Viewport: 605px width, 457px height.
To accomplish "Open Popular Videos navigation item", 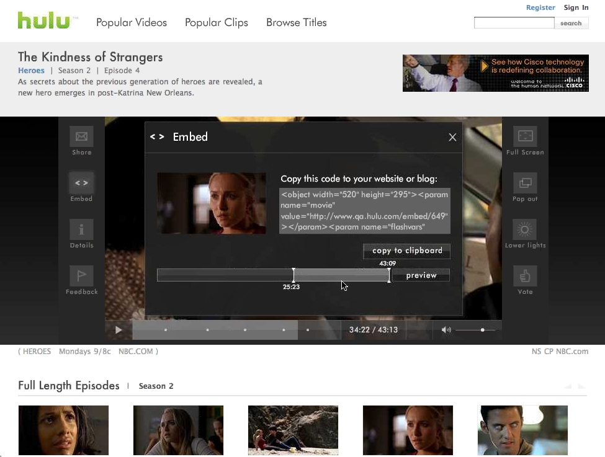I will pos(132,22).
